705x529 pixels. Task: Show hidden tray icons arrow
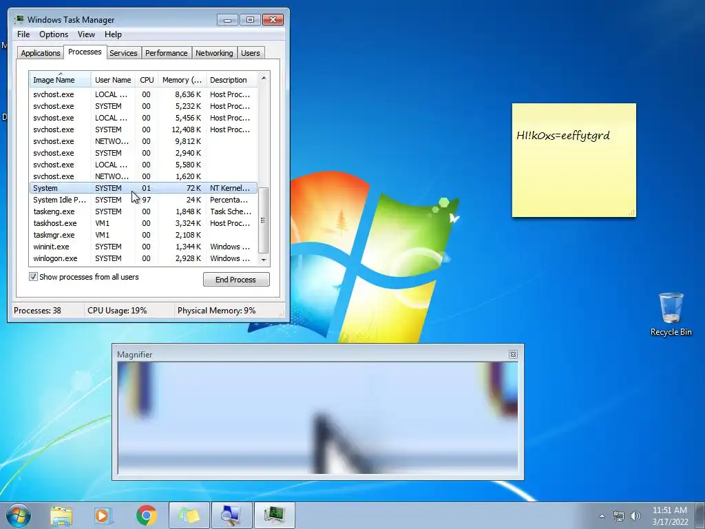coord(602,516)
